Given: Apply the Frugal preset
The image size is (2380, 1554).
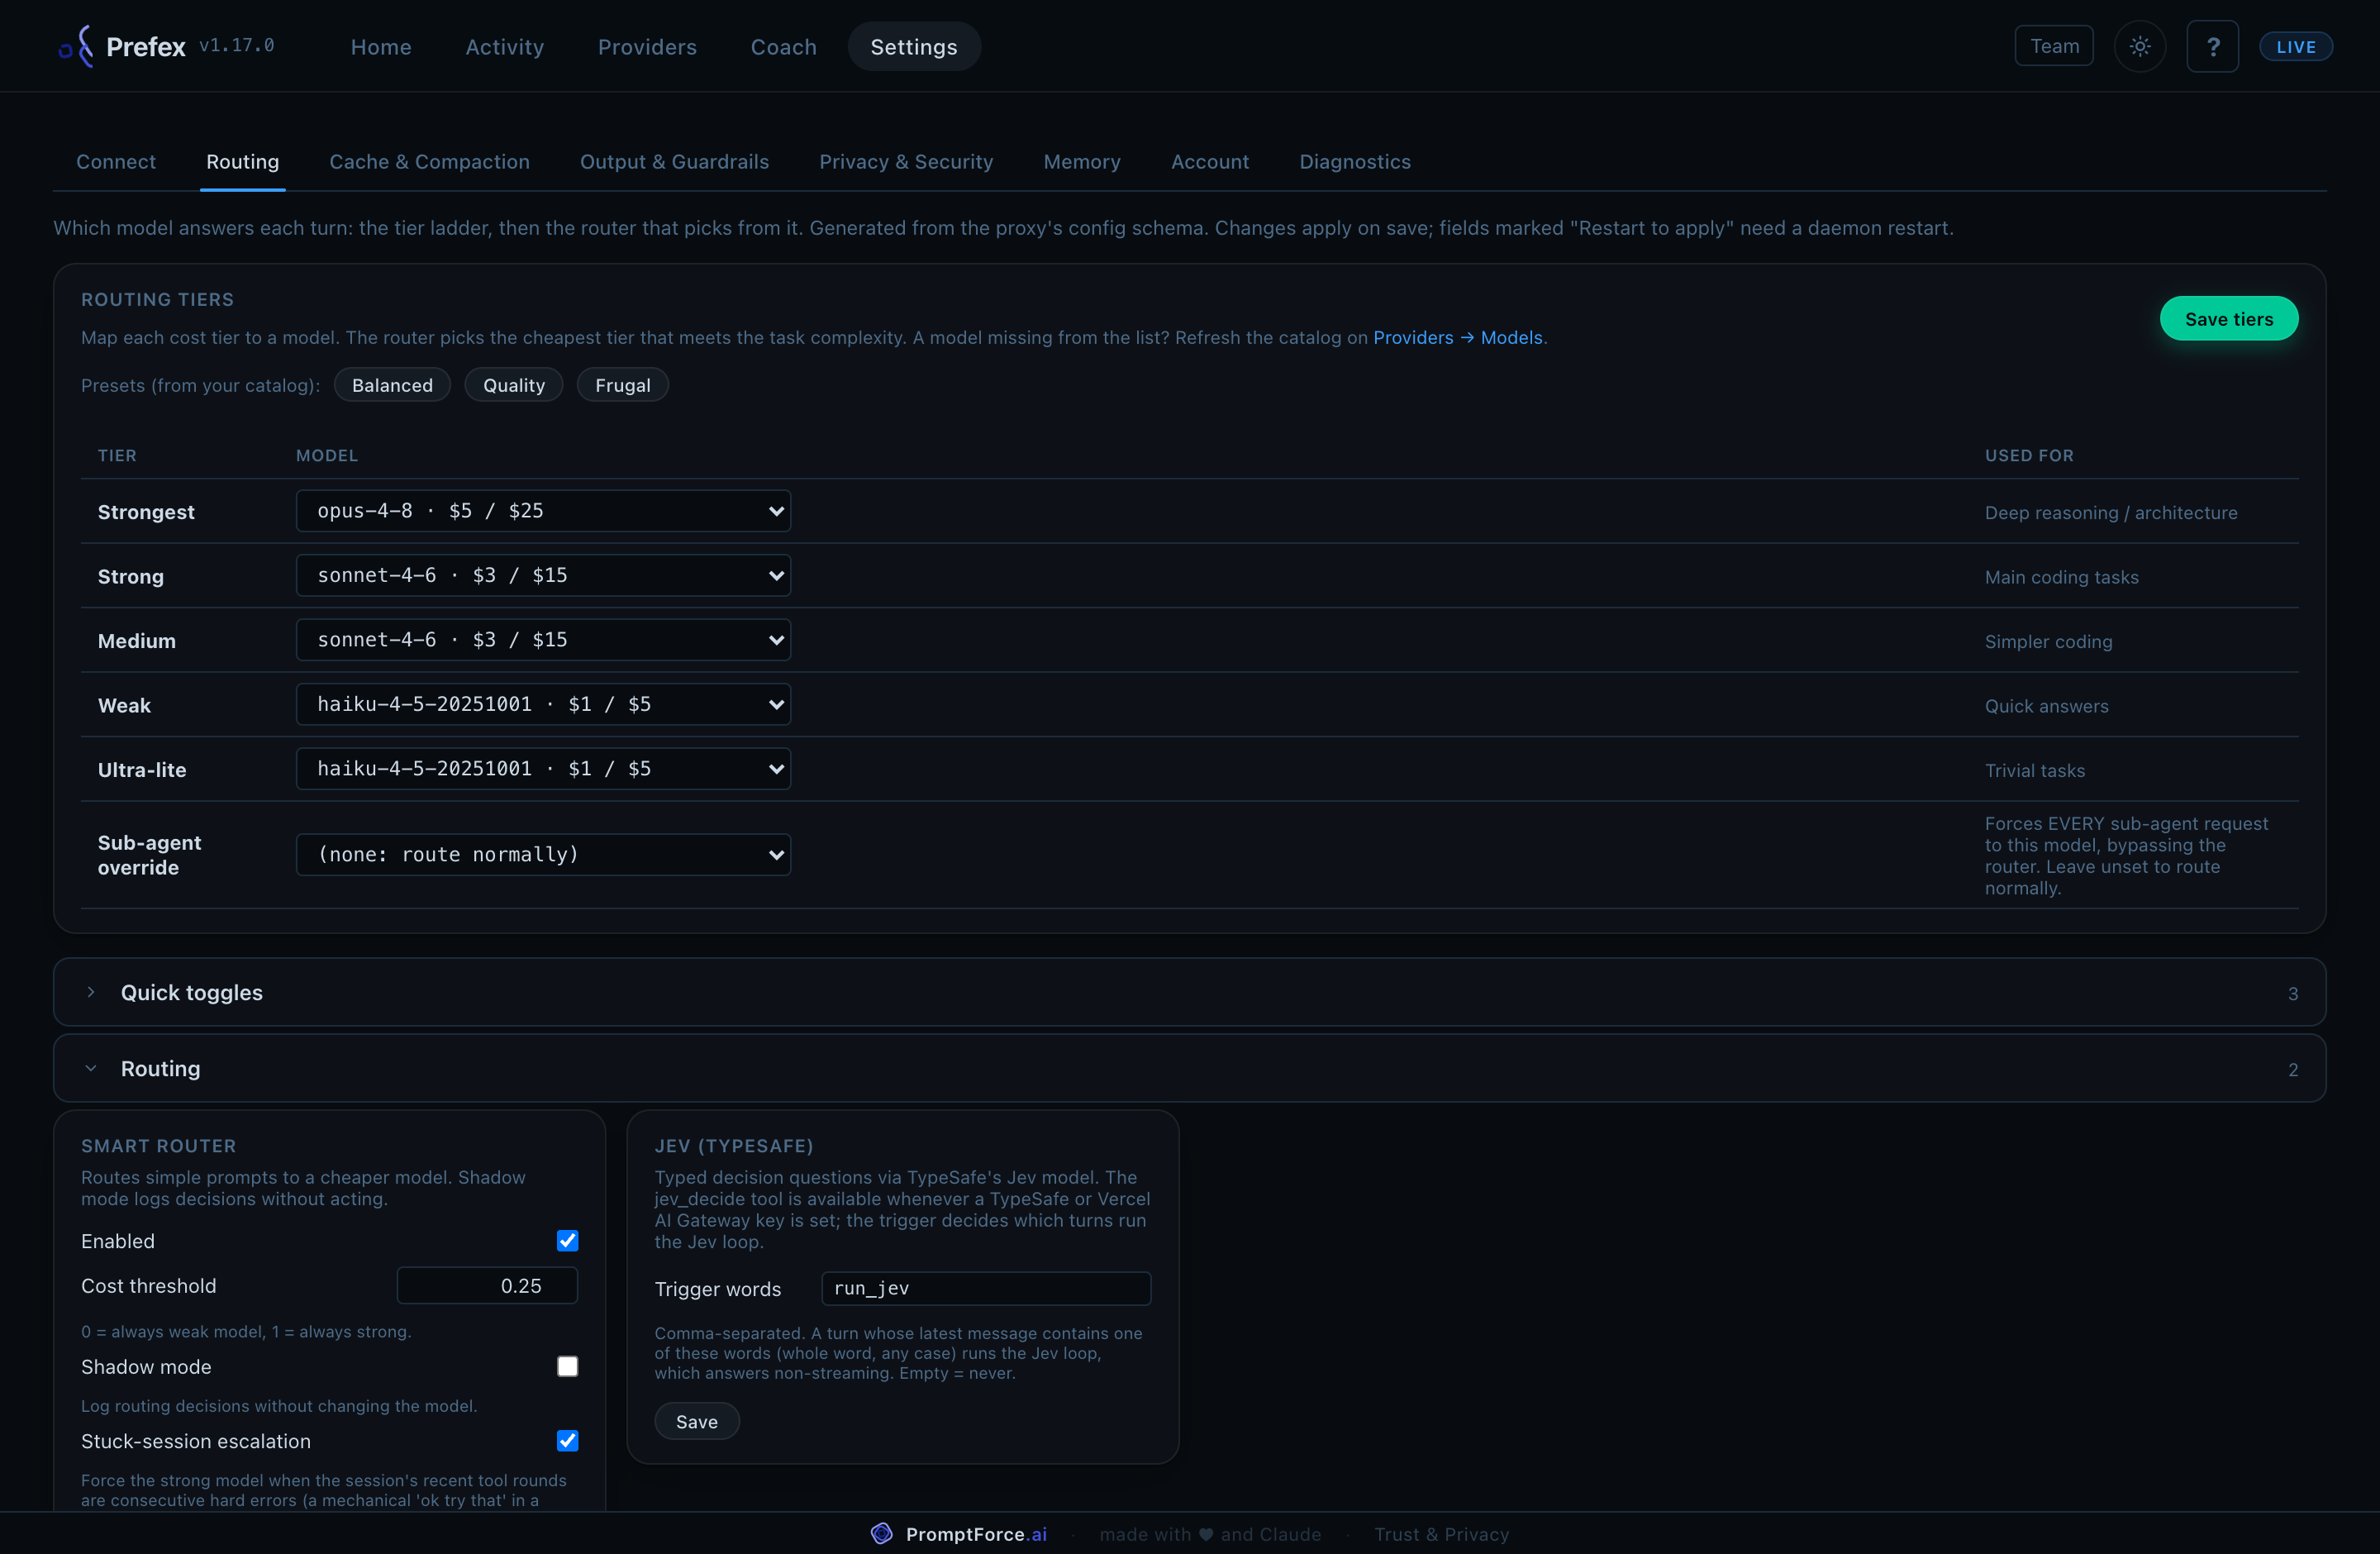Looking at the screenshot, I should pyautogui.click(x=622, y=385).
